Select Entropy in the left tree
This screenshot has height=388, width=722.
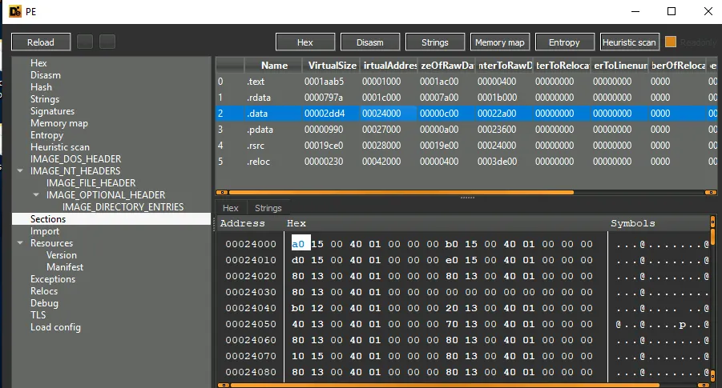click(x=47, y=135)
